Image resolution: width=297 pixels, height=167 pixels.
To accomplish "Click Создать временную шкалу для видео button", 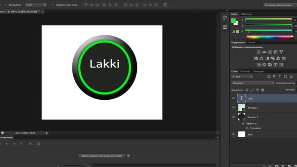I will click(102, 156).
